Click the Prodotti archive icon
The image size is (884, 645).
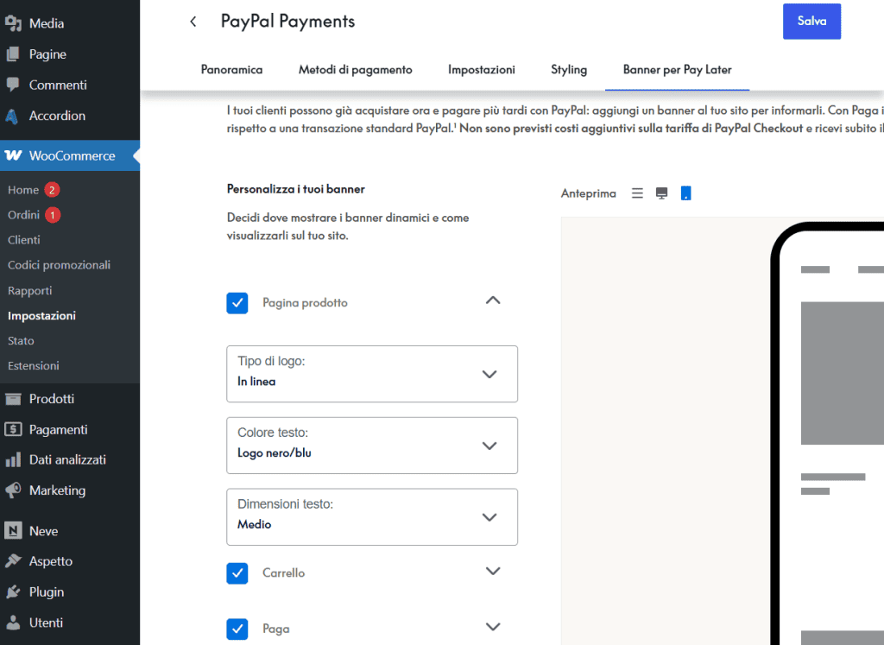pos(13,399)
